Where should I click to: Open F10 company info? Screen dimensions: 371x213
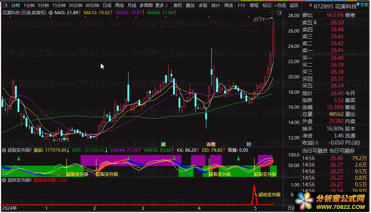pos(241,5)
